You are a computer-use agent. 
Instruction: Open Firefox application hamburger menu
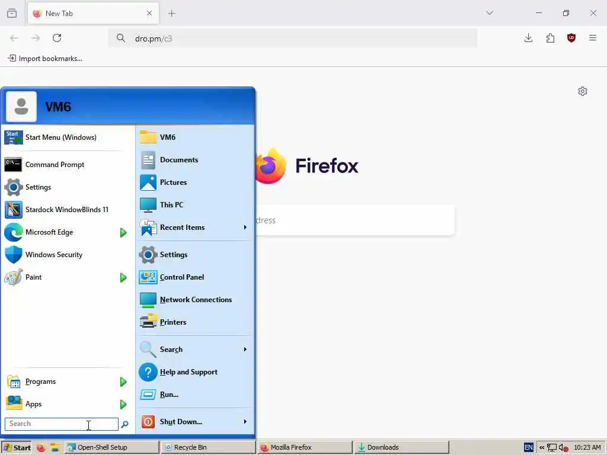[x=593, y=38]
